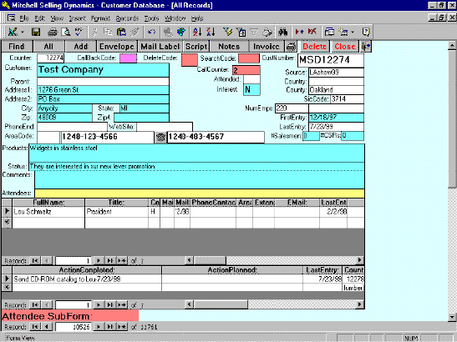Open the File menu
Screen dimensions: 457x342
(24, 18)
